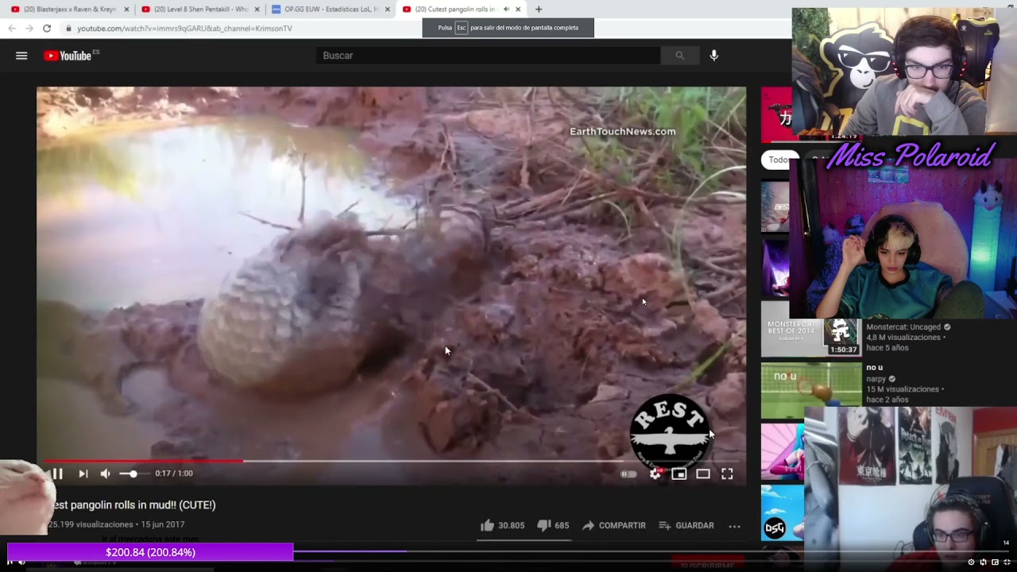
Task: Open a new browser tab
Action: click(539, 10)
